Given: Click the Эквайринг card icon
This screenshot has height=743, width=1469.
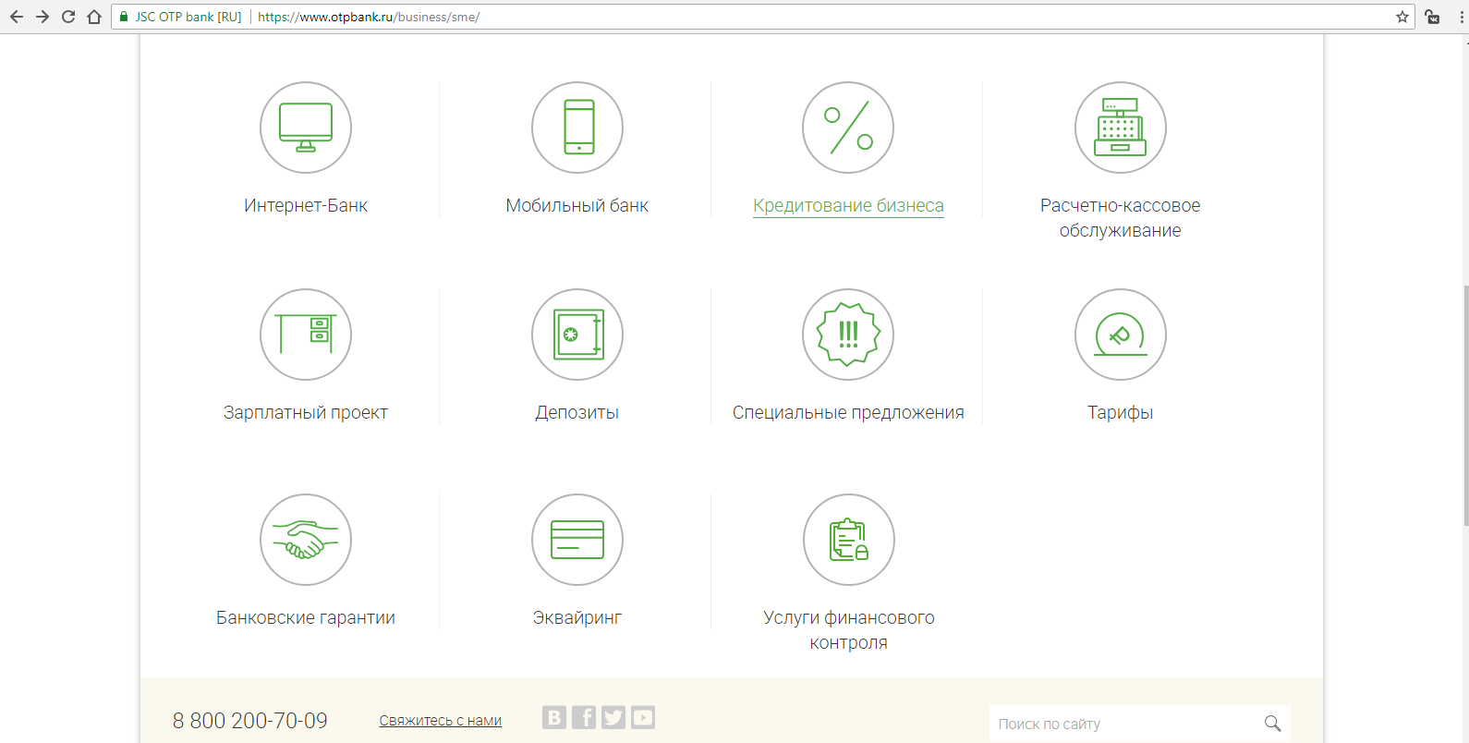Looking at the screenshot, I should coord(577,540).
